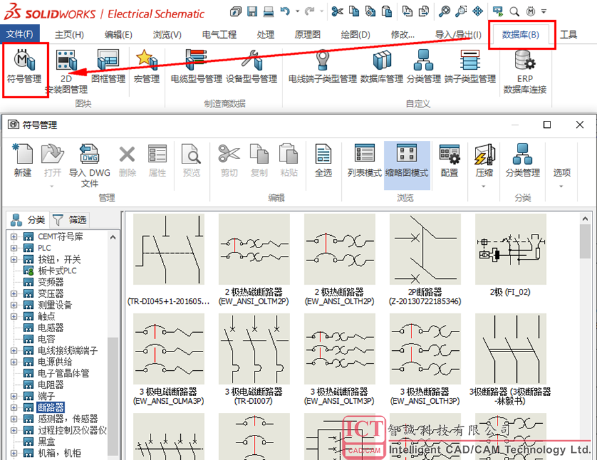
Task: Open 图框管理 title block manager
Action: [108, 67]
